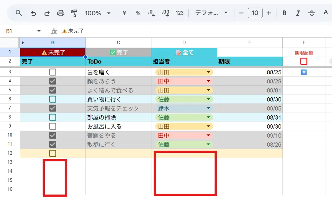Viewport: 332px width, 197px height.
Task: Follow the 未完了 link in B1
Action: (x=53, y=52)
